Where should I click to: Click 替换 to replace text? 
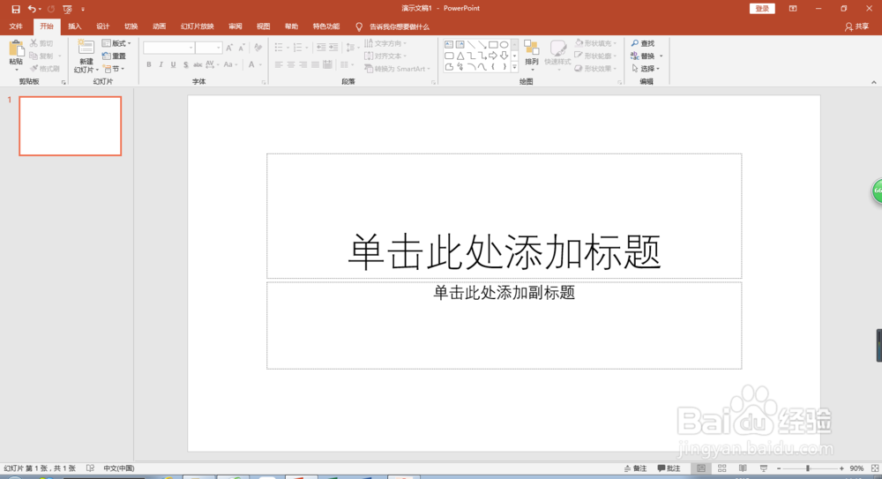[647, 56]
